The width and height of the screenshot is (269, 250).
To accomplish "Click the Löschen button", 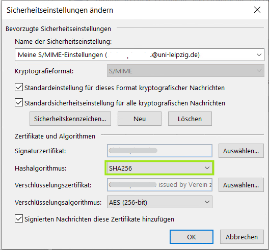I will [190, 119].
